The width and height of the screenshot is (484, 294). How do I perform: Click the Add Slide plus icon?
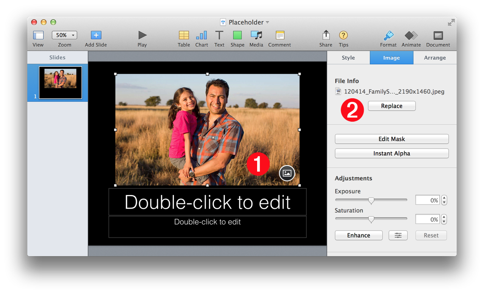[x=96, y=35]
